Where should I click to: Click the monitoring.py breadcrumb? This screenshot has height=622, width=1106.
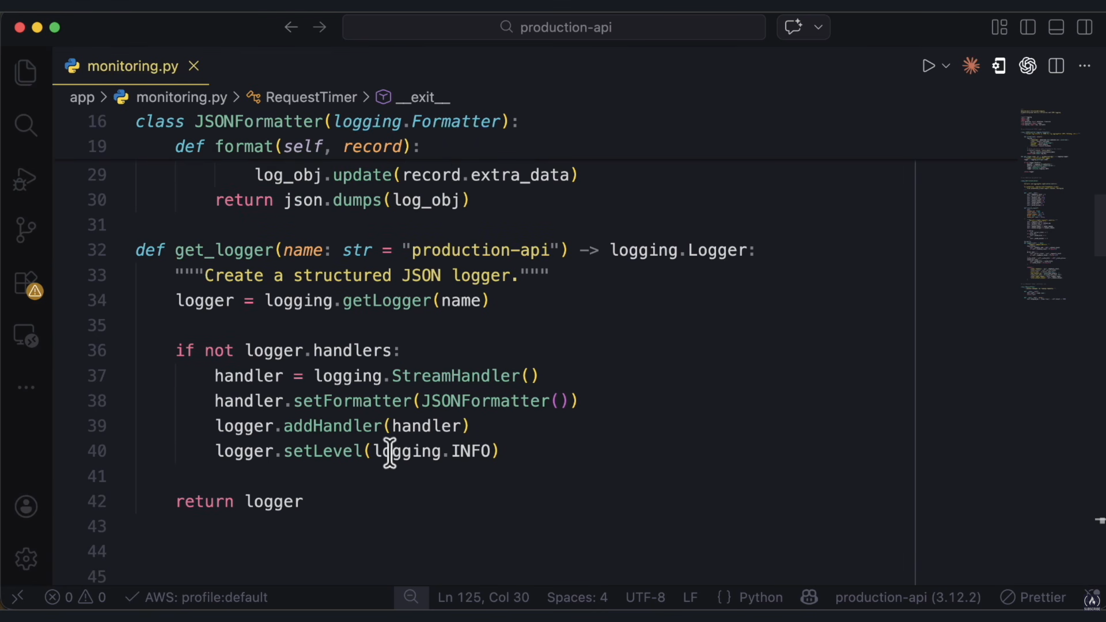click(181, 97)
